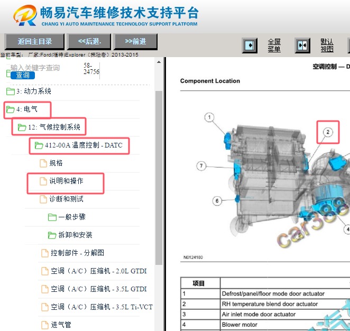
Task: Click page icon beside 控制部件 - 分解图
Action: [45, 253]
